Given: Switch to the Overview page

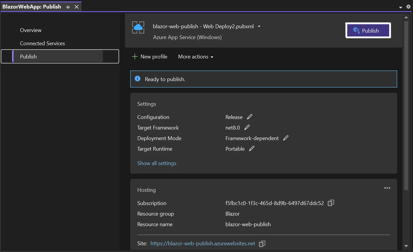Looking at the screenshot, I should click(x=31, y=30).
